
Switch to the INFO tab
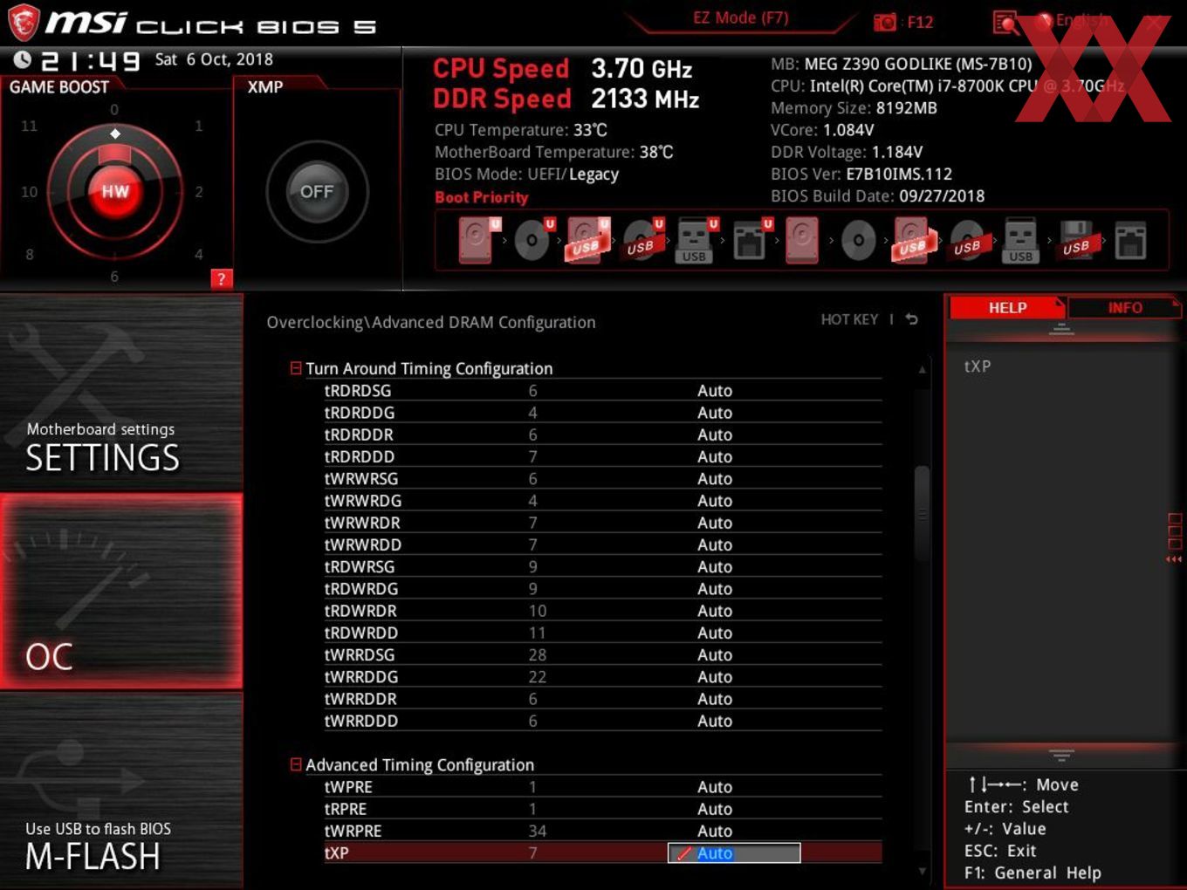[x=1125, y=308]
